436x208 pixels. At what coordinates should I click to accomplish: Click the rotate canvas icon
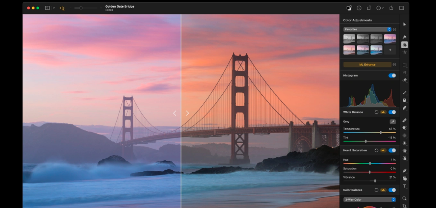pos(369,8)
